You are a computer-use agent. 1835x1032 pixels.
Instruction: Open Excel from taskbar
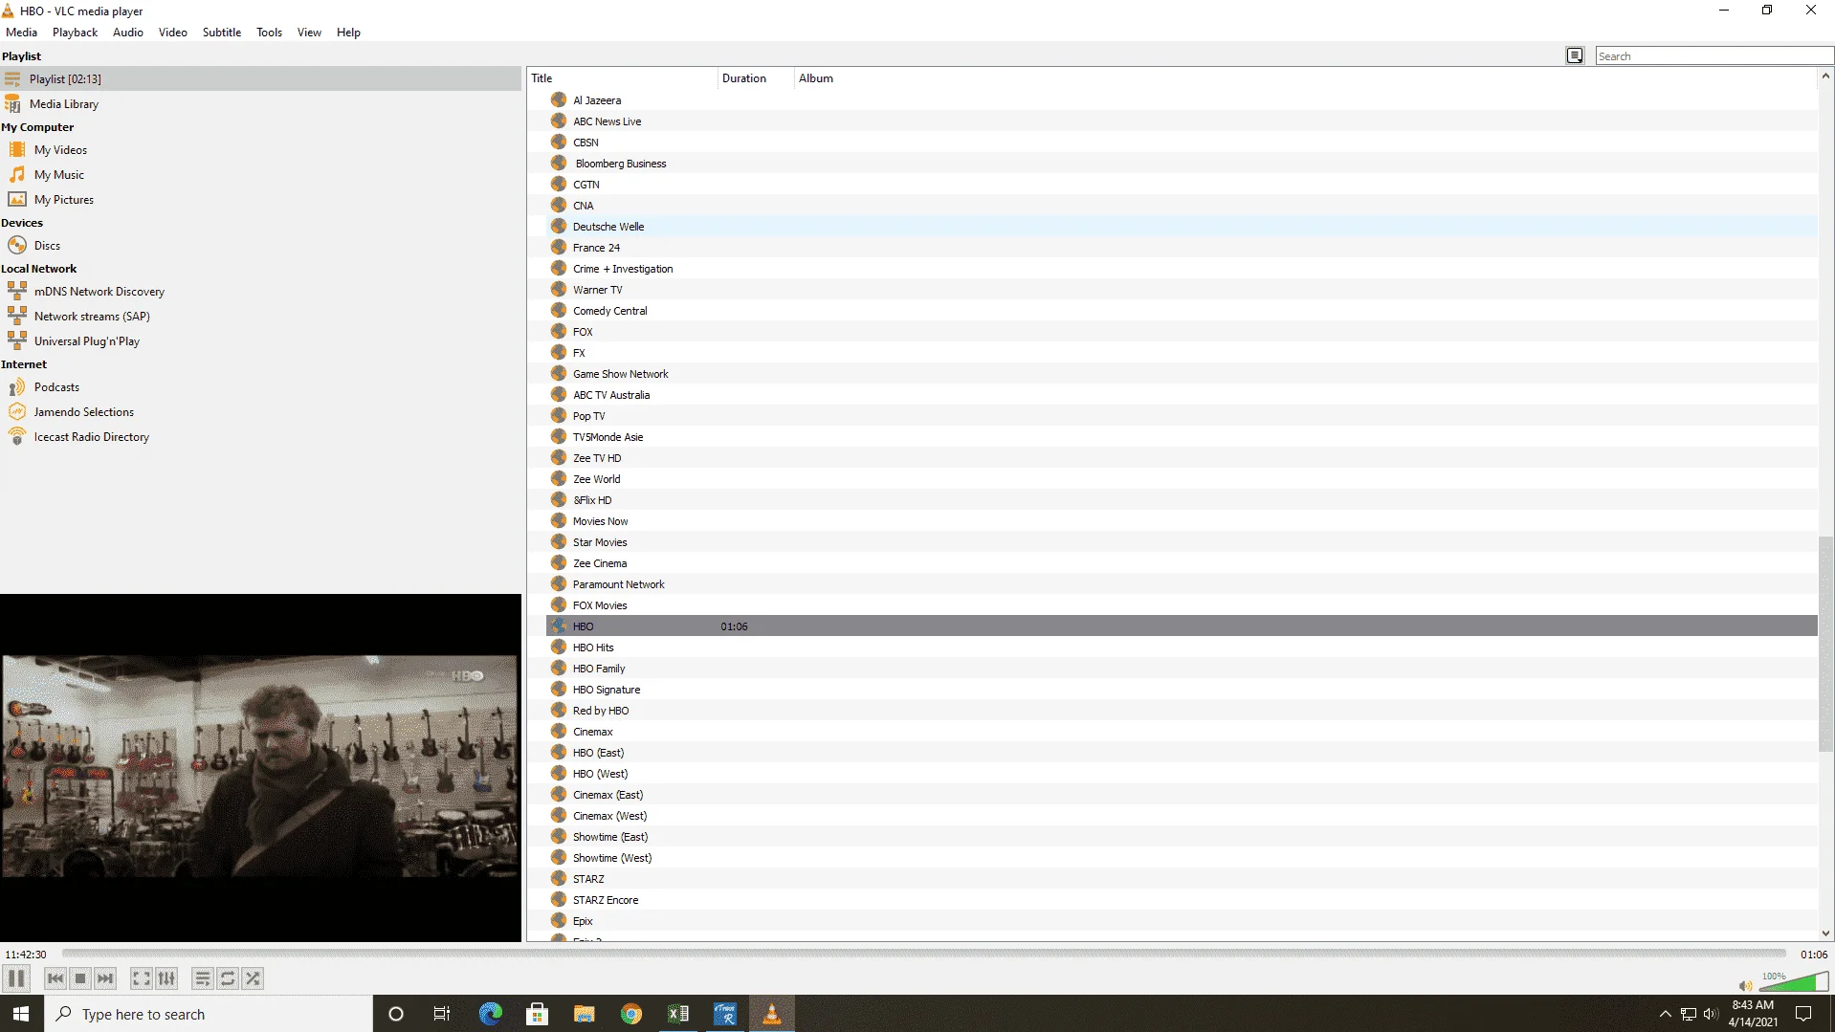pos(678,1014)
